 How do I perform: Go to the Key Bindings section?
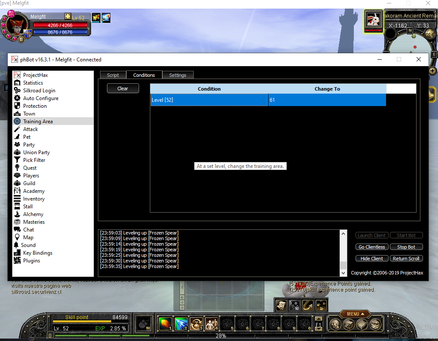pyautogui.click(x=37, y=253)
